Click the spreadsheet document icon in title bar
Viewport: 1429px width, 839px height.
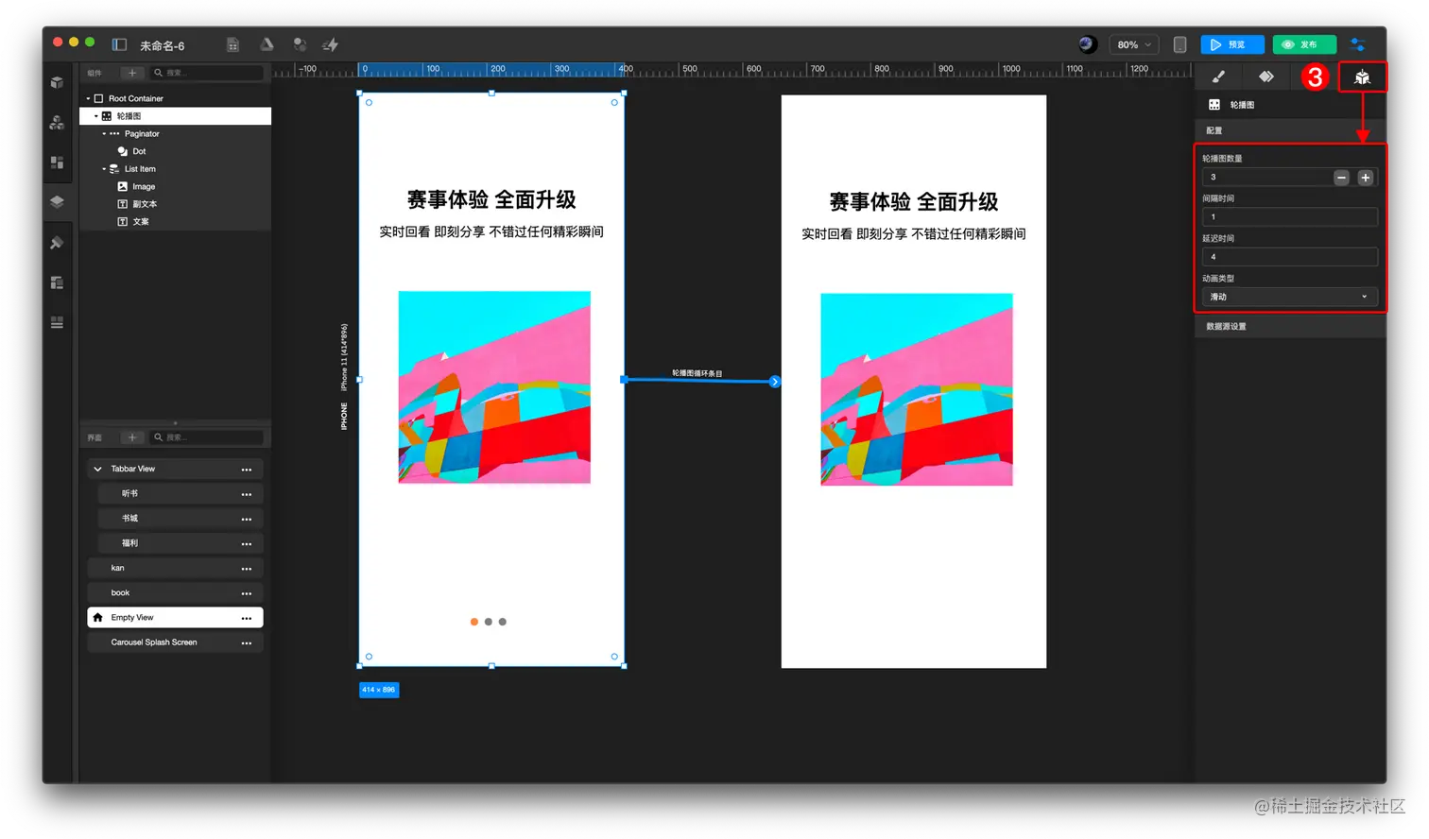point(233,44)
